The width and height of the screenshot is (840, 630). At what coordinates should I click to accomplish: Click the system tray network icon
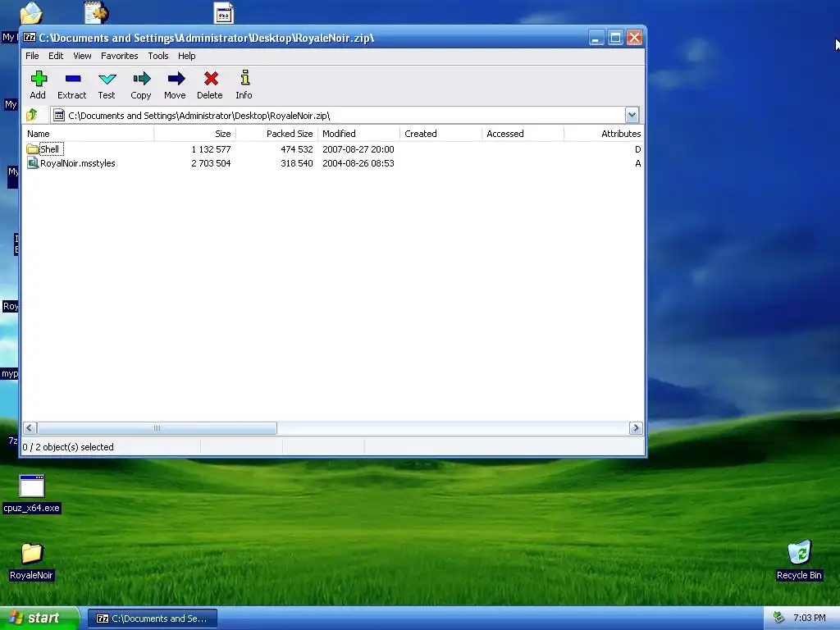coord(778,618)
